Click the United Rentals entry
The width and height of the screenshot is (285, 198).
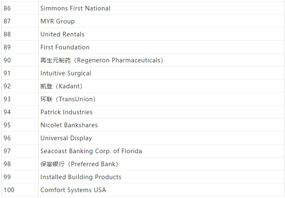[x=62, y=34]
